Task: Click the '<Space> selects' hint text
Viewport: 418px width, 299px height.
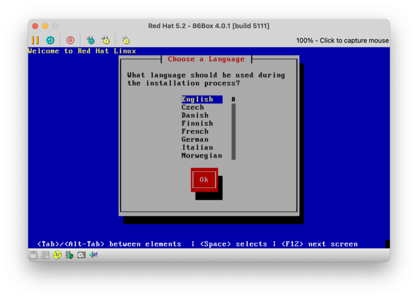Action: point(233,244)
